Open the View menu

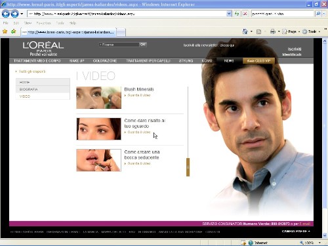point(28,23)
